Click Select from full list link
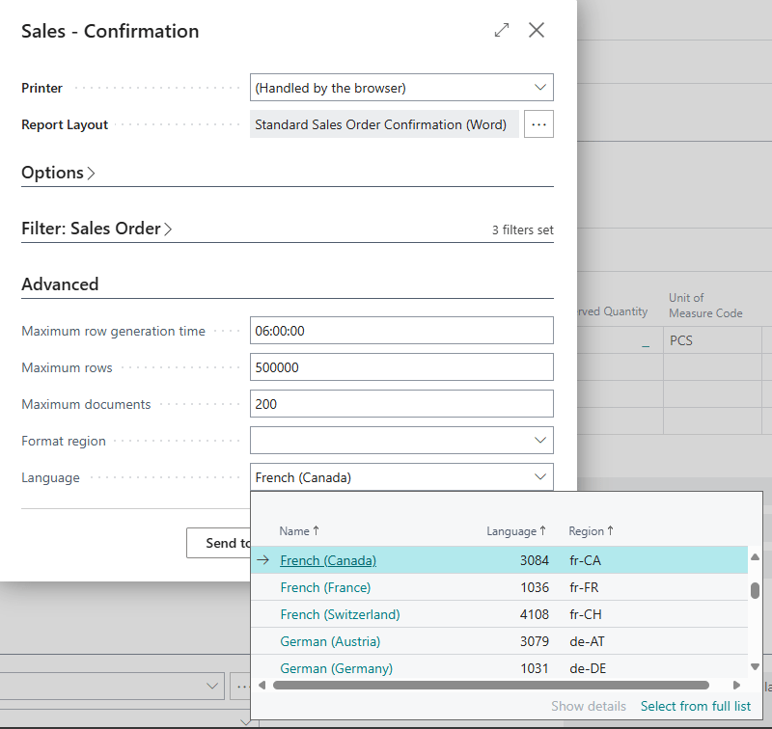The height and width of the screenshot is (729, 772). [695, 706]
